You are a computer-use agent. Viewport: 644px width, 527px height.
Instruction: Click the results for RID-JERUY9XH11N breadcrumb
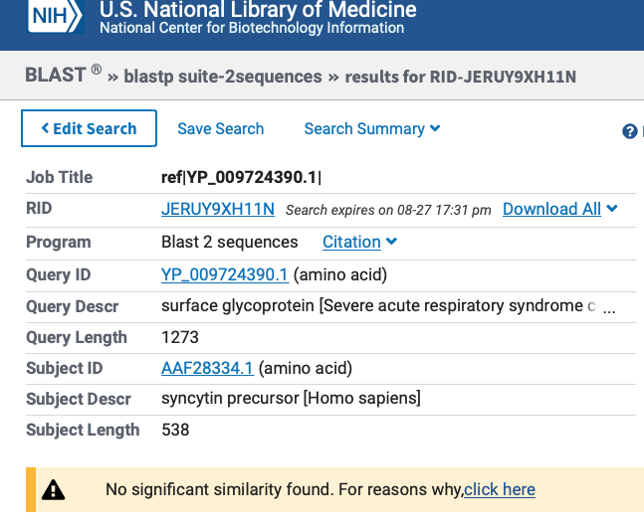point(461,77)
